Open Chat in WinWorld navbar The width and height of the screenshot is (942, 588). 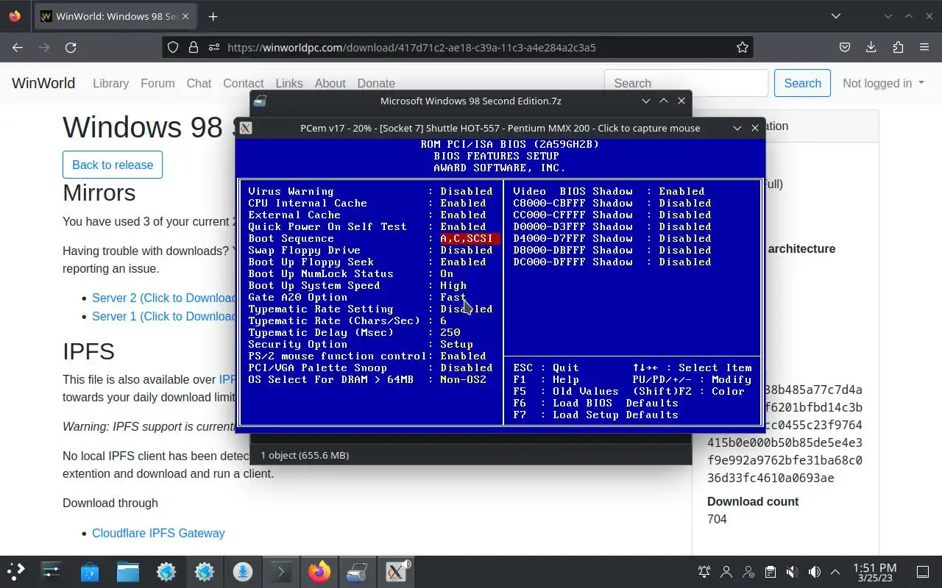[199, 83]
